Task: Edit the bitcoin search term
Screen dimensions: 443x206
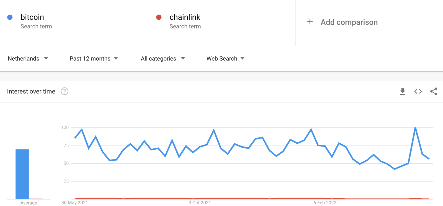Action: coord(32,17)
